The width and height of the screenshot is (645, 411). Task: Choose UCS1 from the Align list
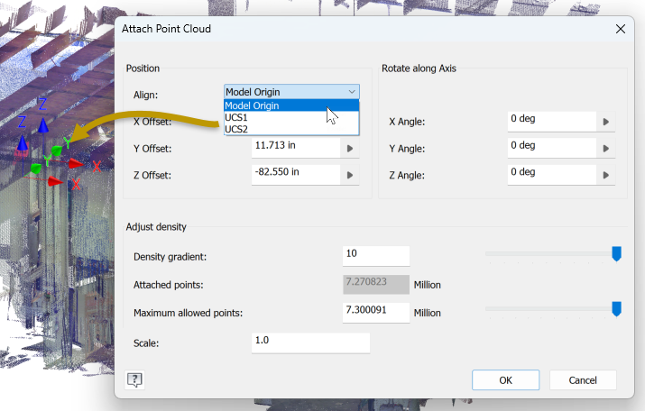point(291,117)
